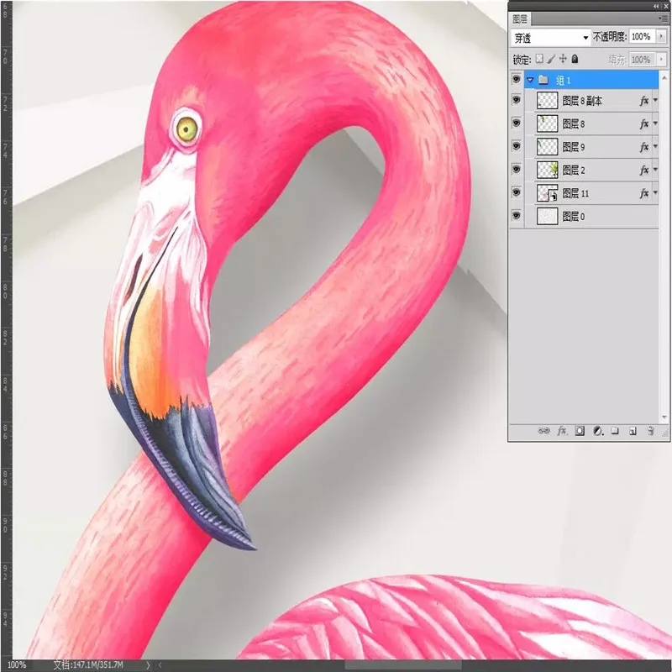Viewport: 672px width, 672px height.
Task: Collapse the 组 1 group triangle
Action: [x=530, y=80]
